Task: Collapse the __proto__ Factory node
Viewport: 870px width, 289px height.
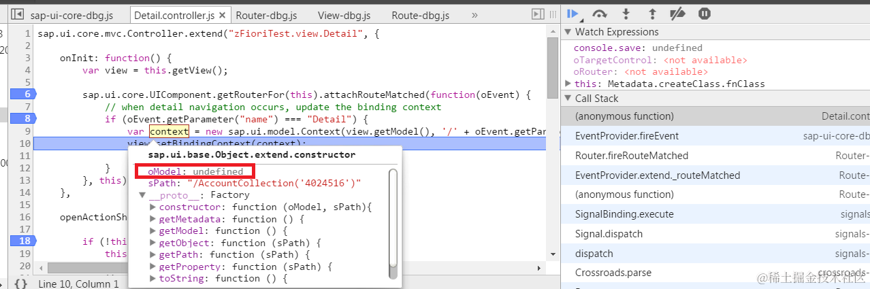Action: click(x=143, y=195)
